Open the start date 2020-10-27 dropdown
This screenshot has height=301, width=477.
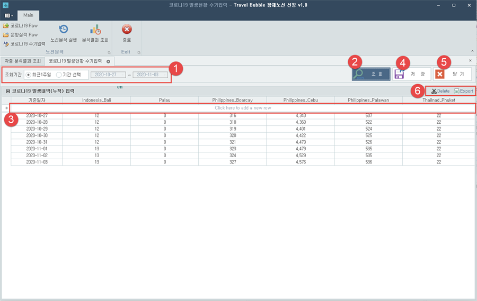coord(122,75)
